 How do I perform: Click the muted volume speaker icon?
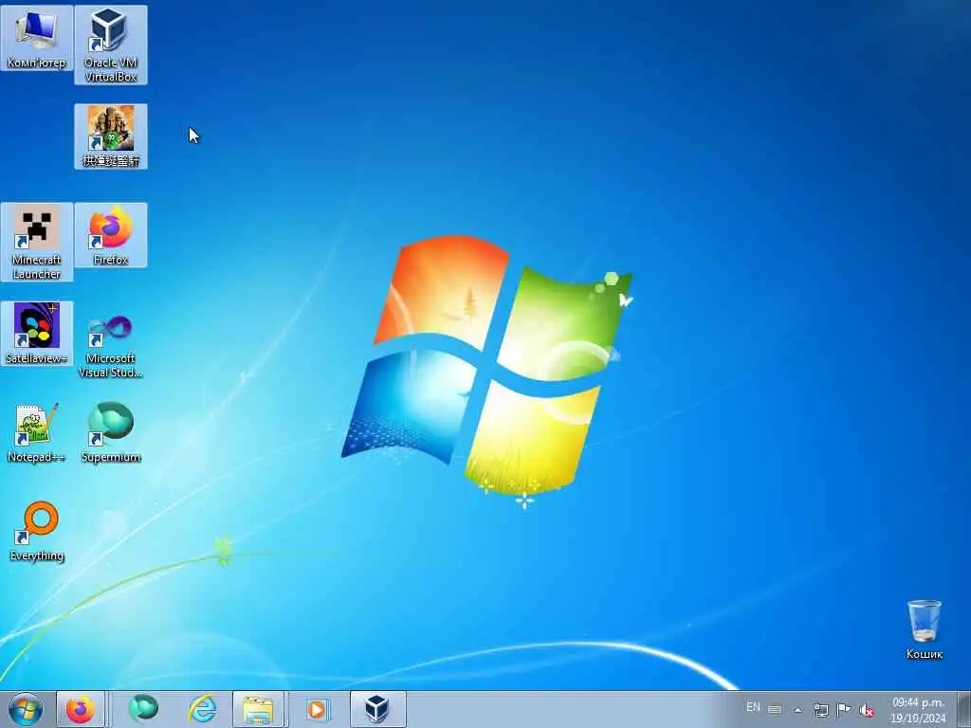pyautogui.click(x=867, y=710)
